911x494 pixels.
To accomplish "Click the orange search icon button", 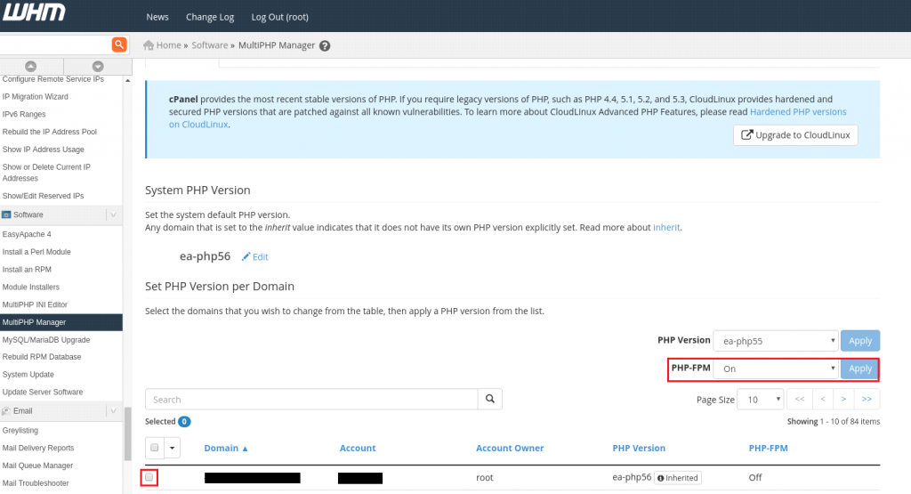I will [119, 45].
